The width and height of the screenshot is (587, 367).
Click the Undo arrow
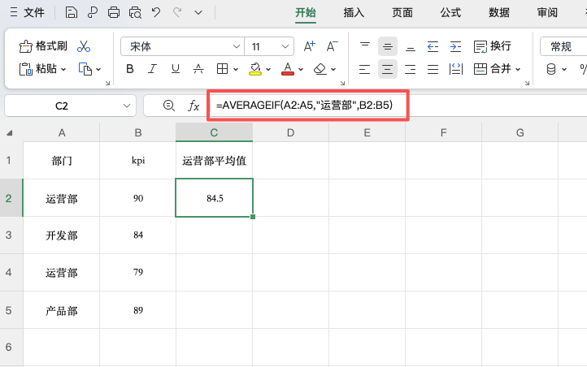[x=156, y=13]
